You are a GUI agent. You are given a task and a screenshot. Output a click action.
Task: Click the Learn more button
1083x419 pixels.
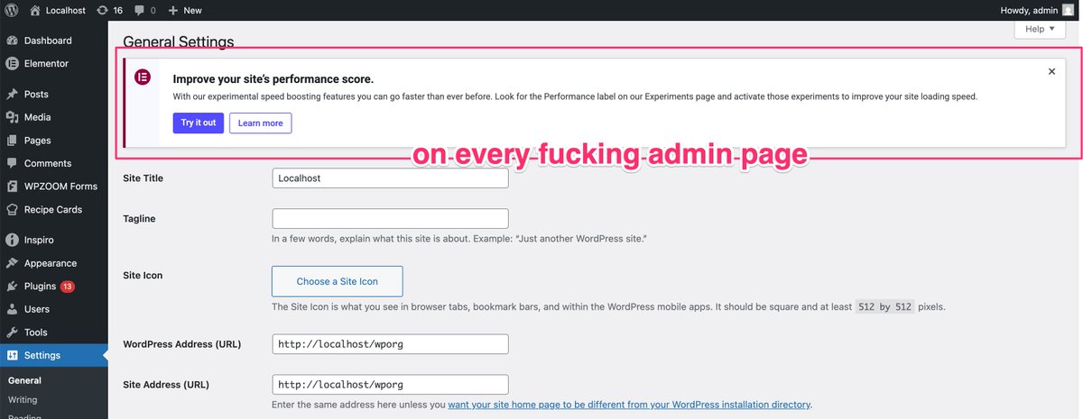[x=260, y=123]
